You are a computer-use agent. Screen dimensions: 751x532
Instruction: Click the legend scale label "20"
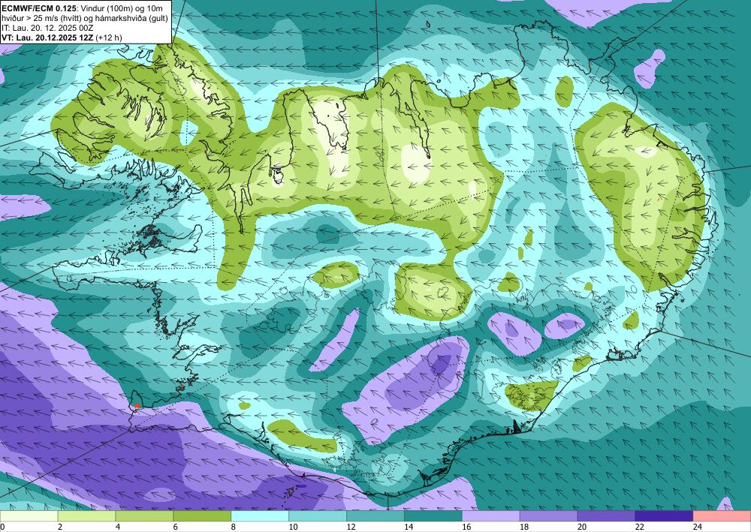pyautogui.click(x=582, y=527)
